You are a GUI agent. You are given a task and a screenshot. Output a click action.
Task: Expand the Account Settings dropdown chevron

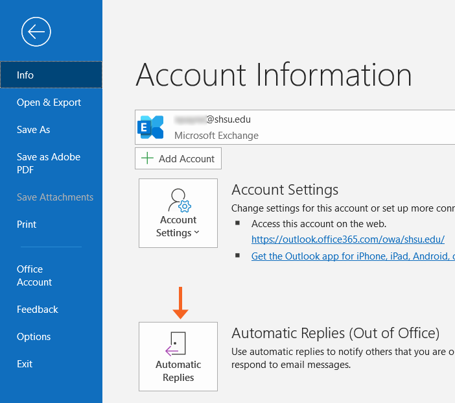pyautogui.click(x=197, y=233)
